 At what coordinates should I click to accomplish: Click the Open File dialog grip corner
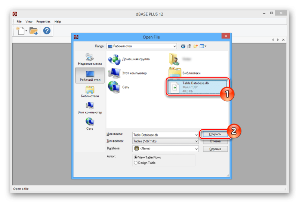(228, 176)
